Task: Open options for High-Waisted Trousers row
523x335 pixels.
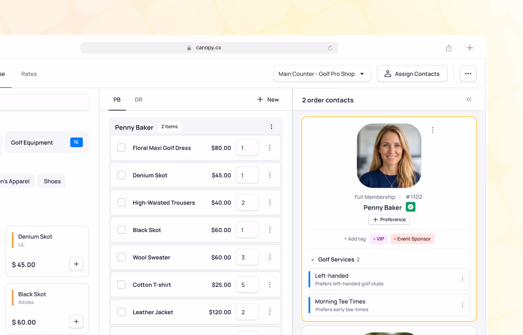Action: 270,203
